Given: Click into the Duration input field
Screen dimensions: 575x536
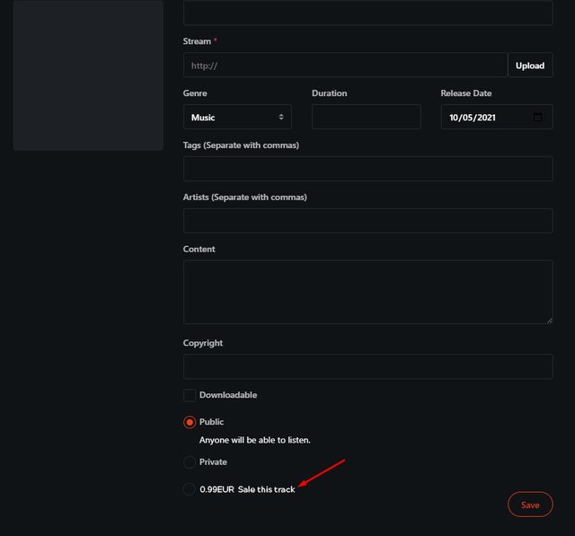Looking at the screenshot, I should pyautogui.click(x=366, y=117).
